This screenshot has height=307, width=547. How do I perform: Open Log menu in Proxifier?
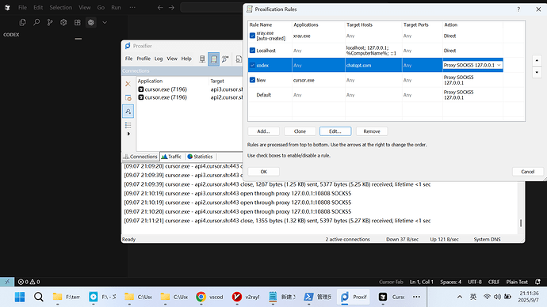[x=159, y=59]
